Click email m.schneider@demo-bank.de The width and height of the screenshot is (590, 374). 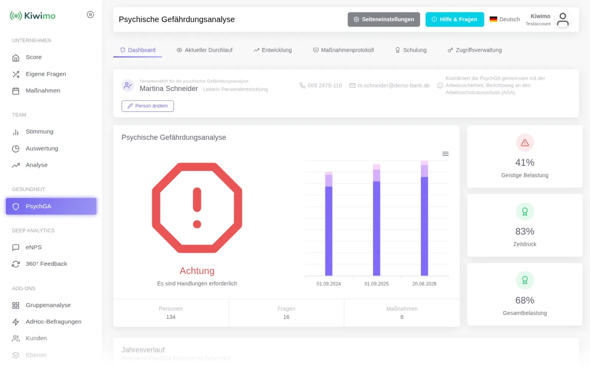coord(390,86)
